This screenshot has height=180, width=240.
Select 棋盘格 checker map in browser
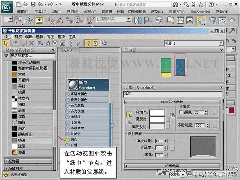tap(32, 98)
